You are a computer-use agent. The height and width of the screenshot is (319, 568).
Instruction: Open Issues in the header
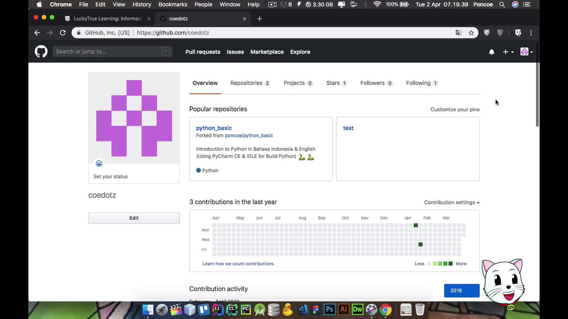point(235,52)
